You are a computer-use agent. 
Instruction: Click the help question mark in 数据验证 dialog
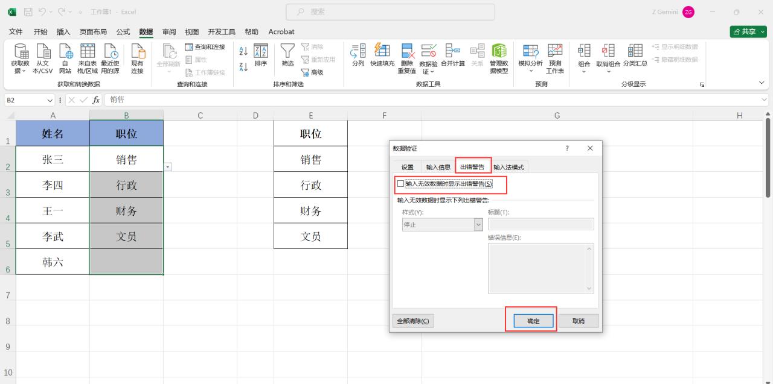point(567,148)
